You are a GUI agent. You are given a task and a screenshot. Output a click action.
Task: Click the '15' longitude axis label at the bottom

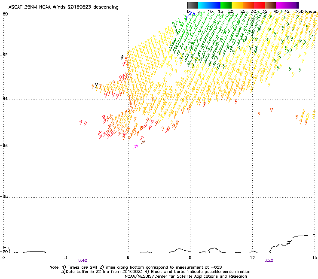click(x=315, y=258)
